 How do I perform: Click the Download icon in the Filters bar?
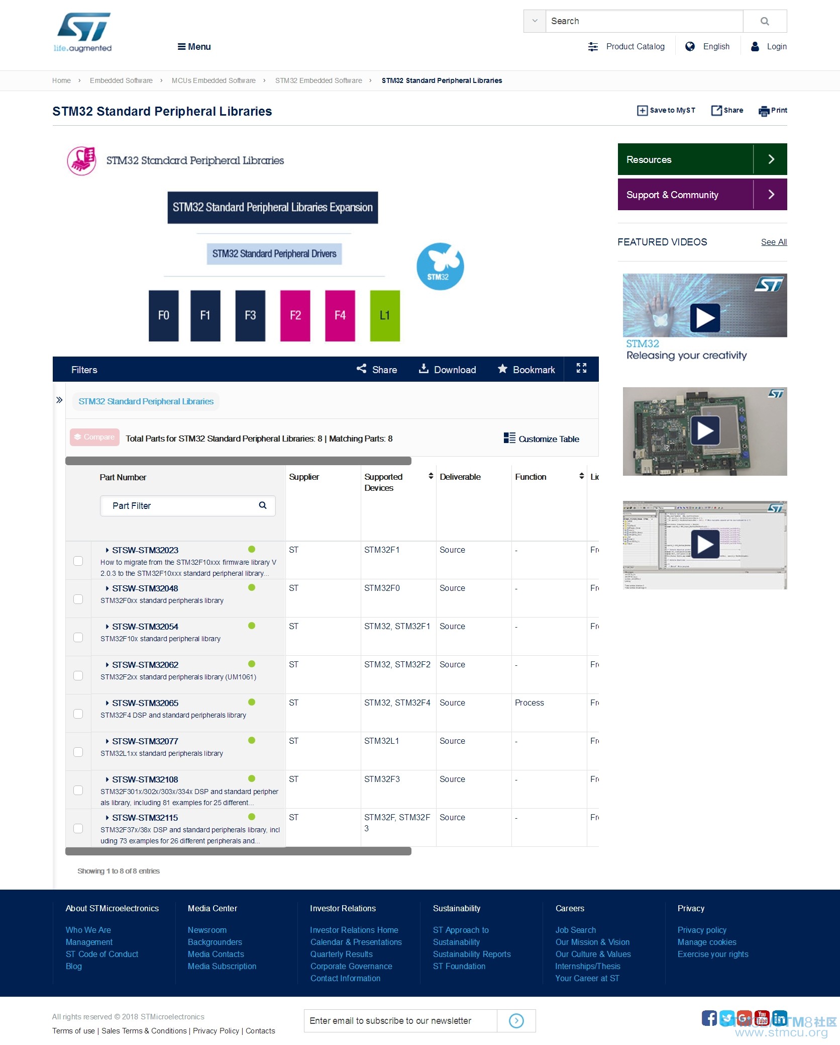coord(424,369)
